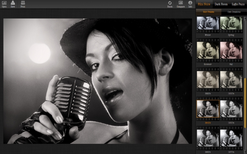The width and height of the screenshot is (247, 154).
Task: Apply the Spring preset thumbnail
Action: [x=231, y=23]
